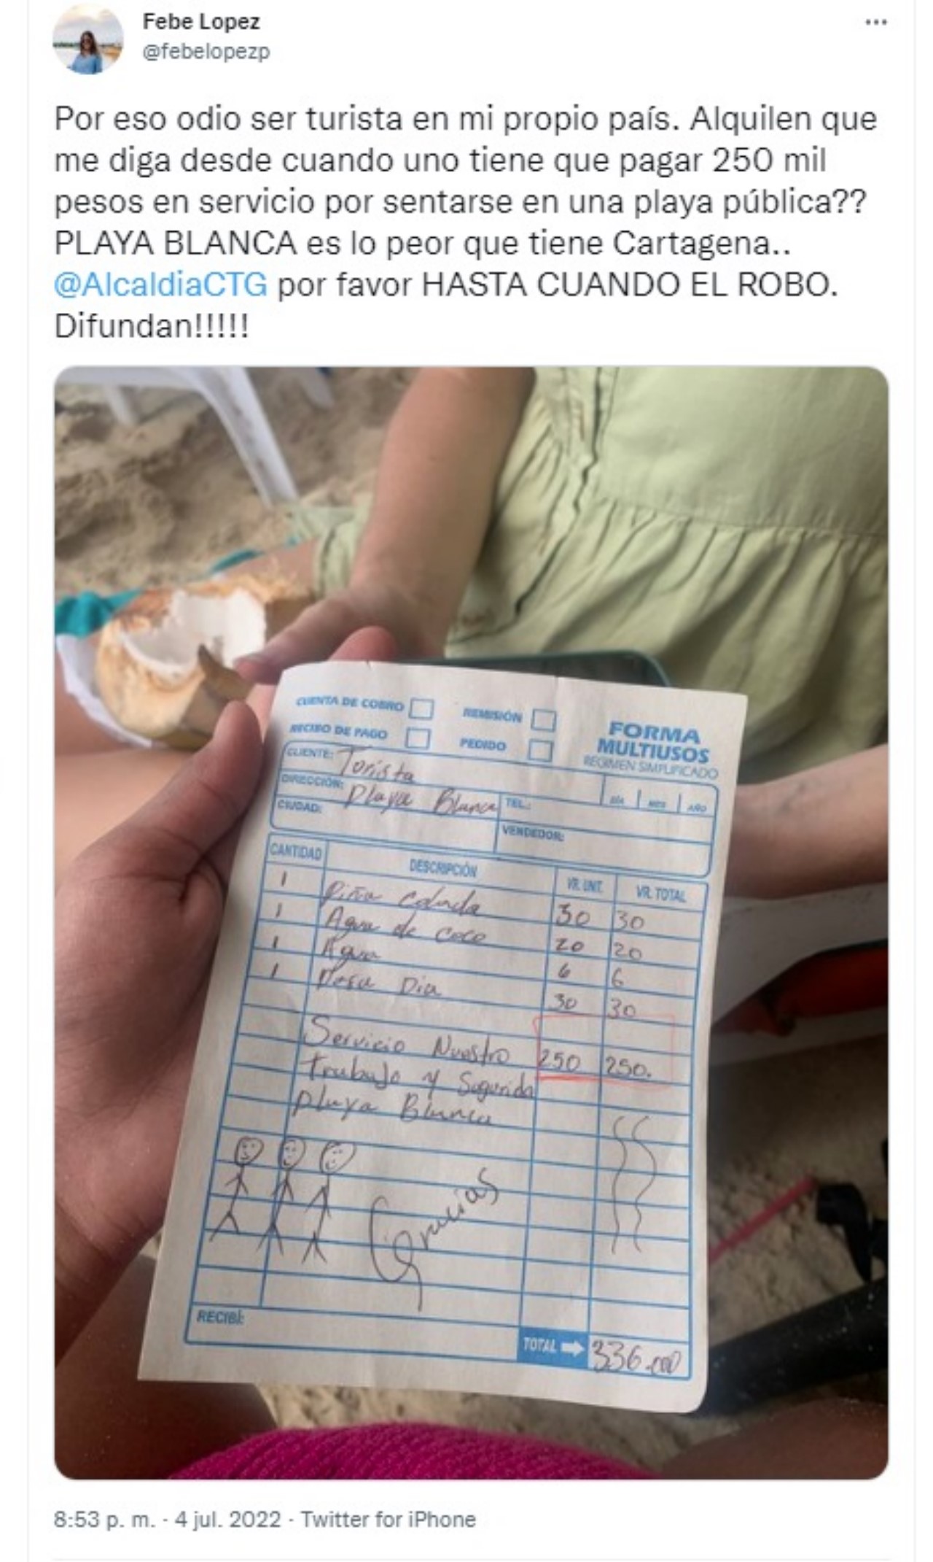Image resolution: width=933 pixels, height=1562 pixels.
Task: Open the @febelopezp handle
Action: 206,52
